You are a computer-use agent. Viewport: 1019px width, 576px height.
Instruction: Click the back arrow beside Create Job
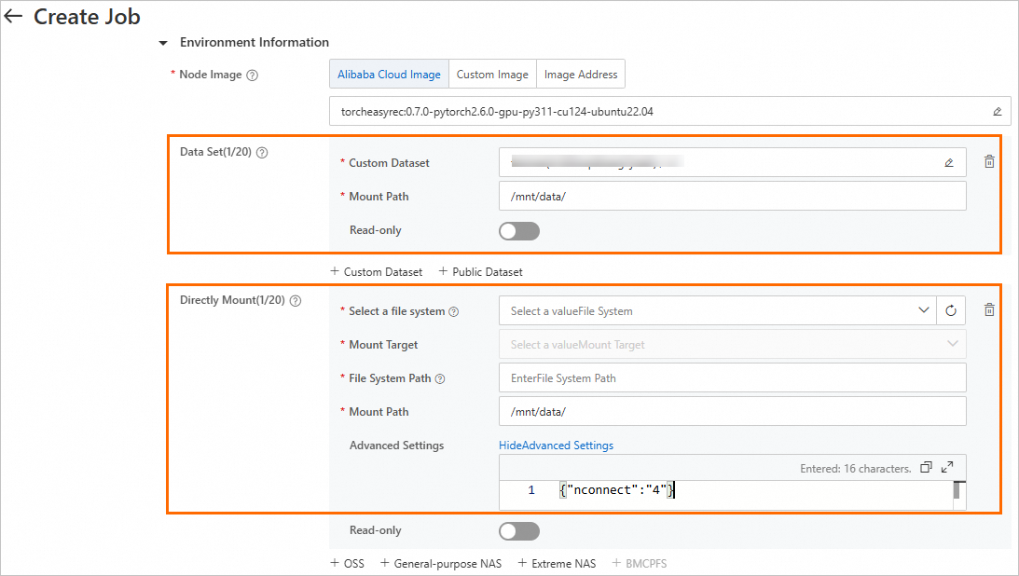pos(13,17)
